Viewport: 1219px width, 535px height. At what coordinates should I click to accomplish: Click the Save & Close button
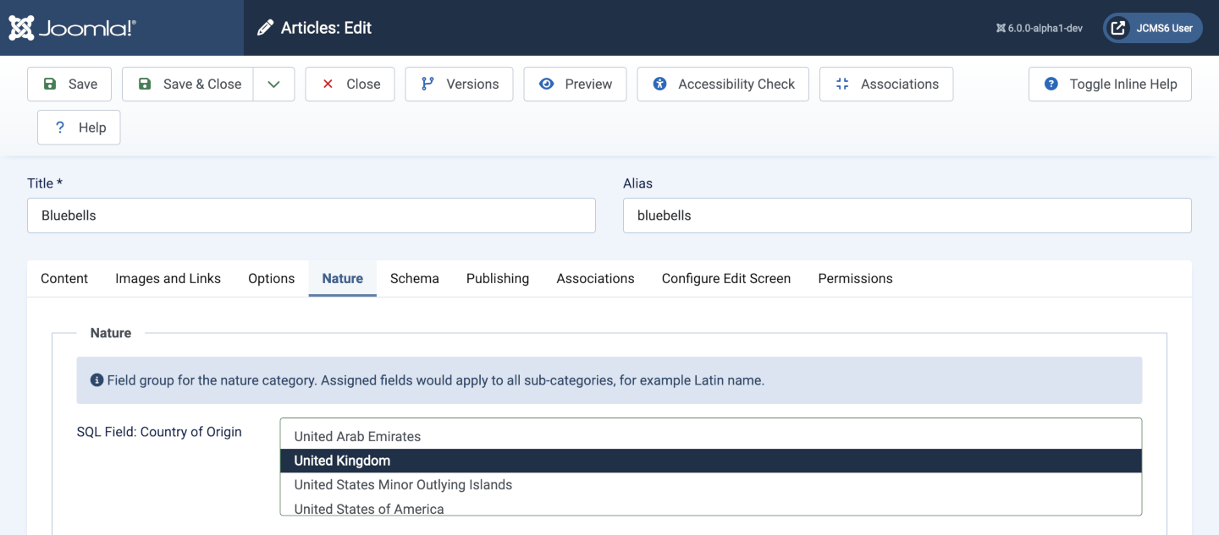188,84
